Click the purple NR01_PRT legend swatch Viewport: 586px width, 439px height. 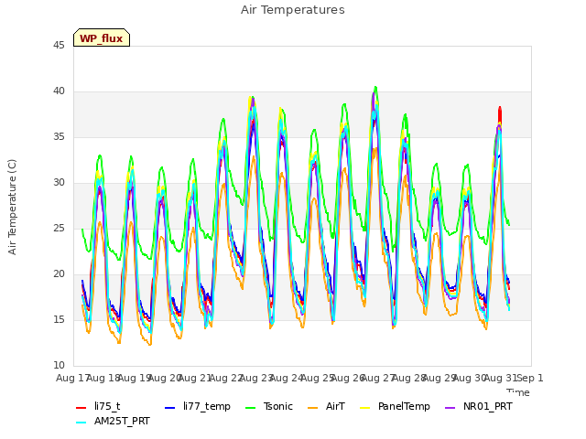click(450, 408)
